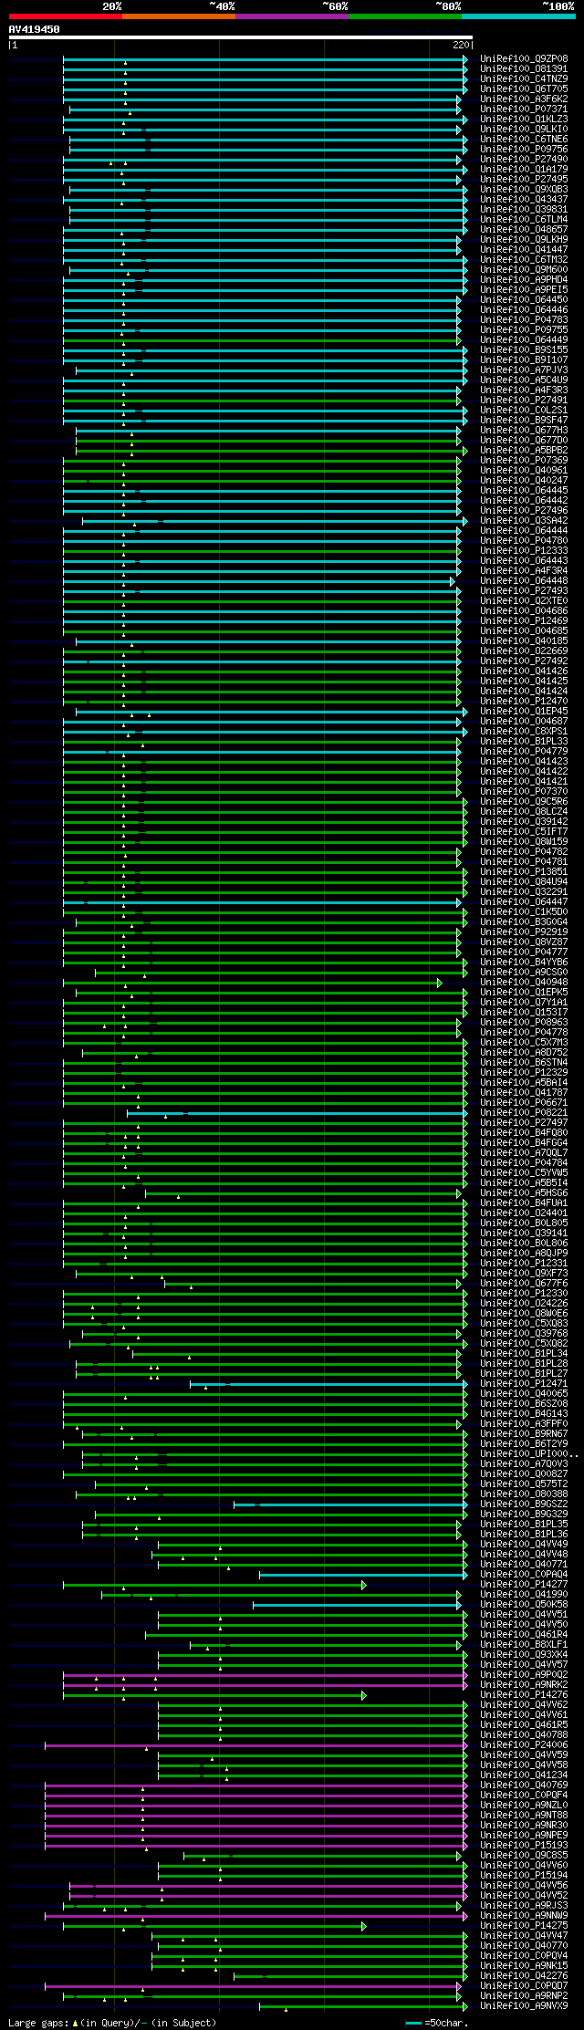This screenshot has height=2030, width=584.
Task: Click the cyan ~100% identity legend segment
Action: (518, 16)
